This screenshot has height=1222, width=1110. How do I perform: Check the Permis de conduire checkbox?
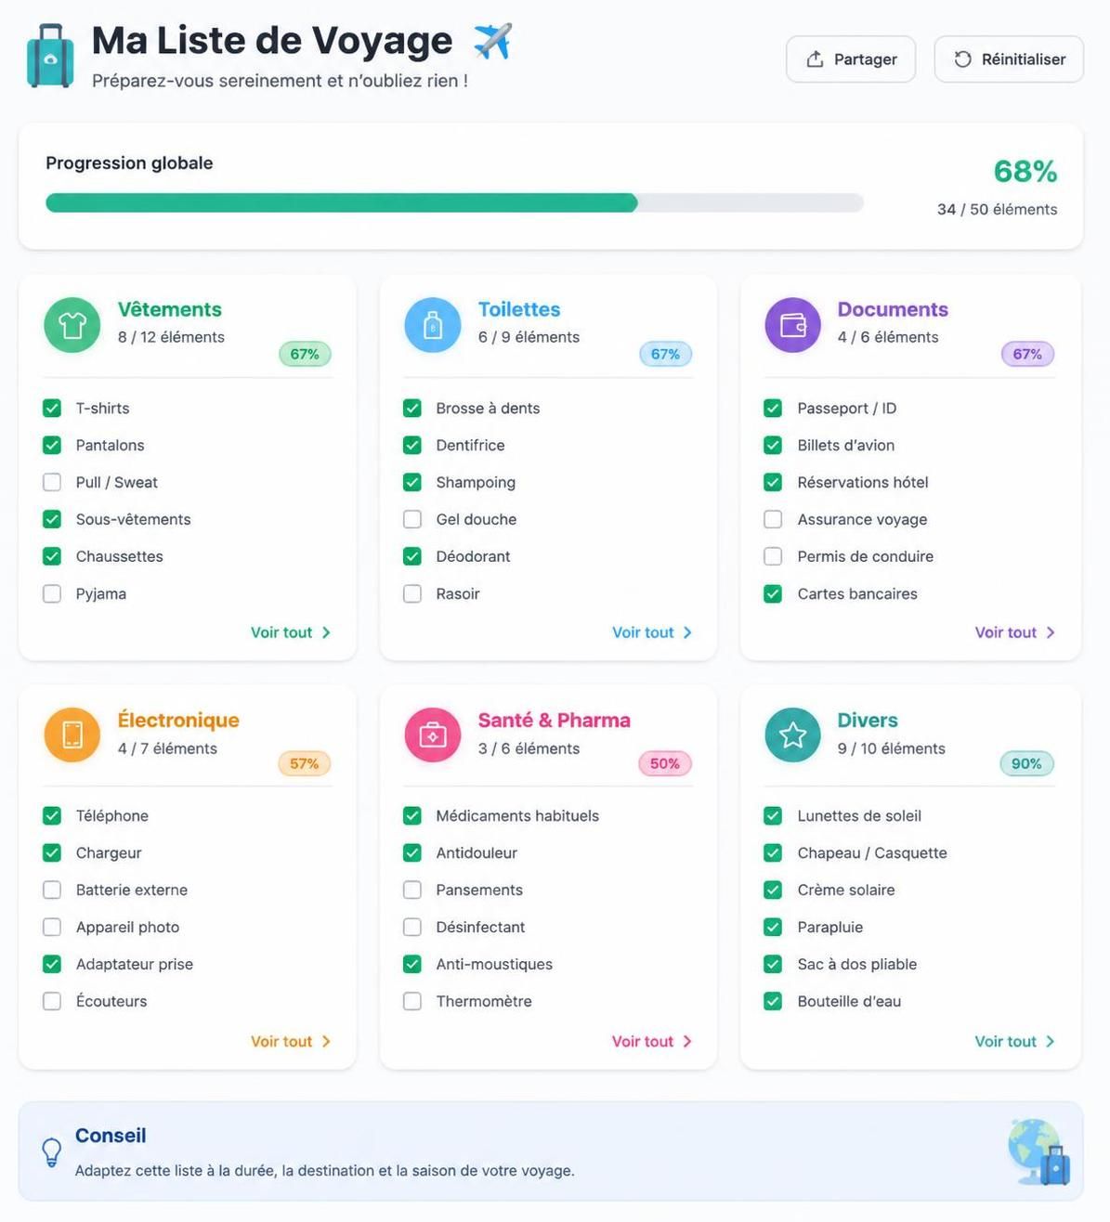point(773,556)
